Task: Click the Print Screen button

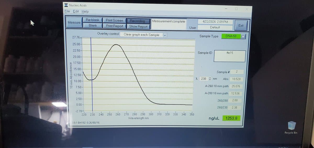Action: pyautogui.click(x=114, y=20)
